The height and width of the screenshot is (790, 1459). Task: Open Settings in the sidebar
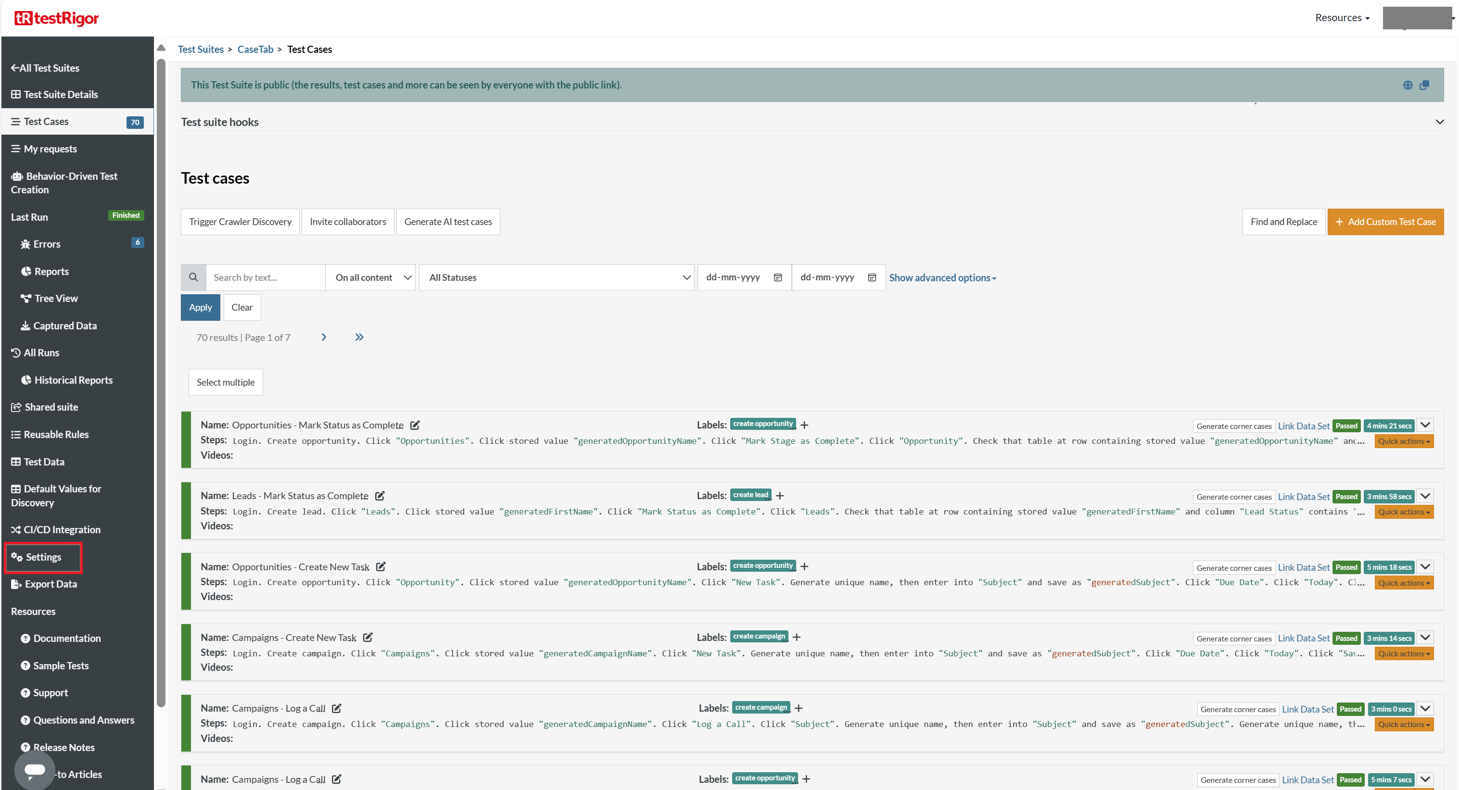43,557
